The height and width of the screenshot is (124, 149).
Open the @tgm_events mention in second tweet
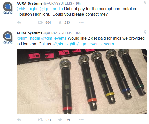[54, 38]
